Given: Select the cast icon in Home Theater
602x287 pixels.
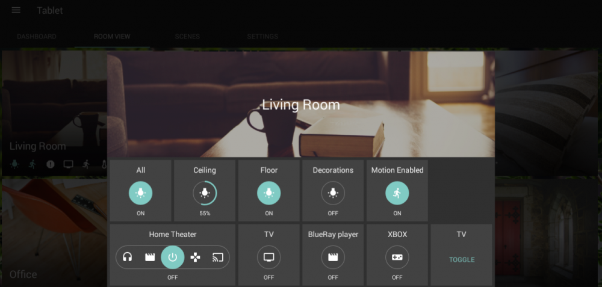Looking at the screenshot, I should [218, 258].
